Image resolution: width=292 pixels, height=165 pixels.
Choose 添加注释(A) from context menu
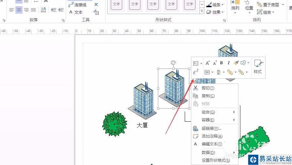[x=215, y=136]
